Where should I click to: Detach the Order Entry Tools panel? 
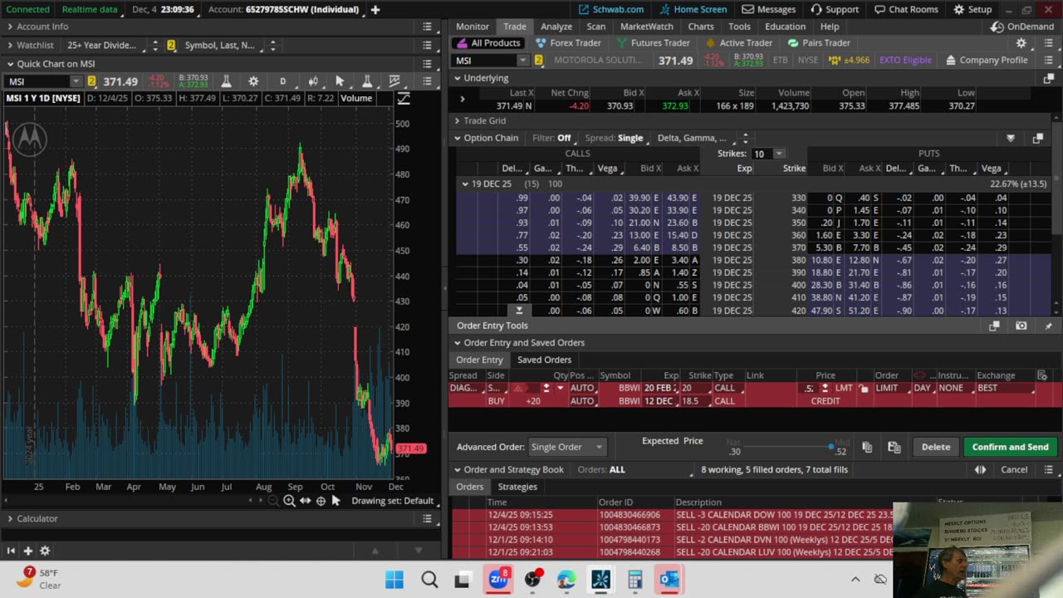[994, 326]
